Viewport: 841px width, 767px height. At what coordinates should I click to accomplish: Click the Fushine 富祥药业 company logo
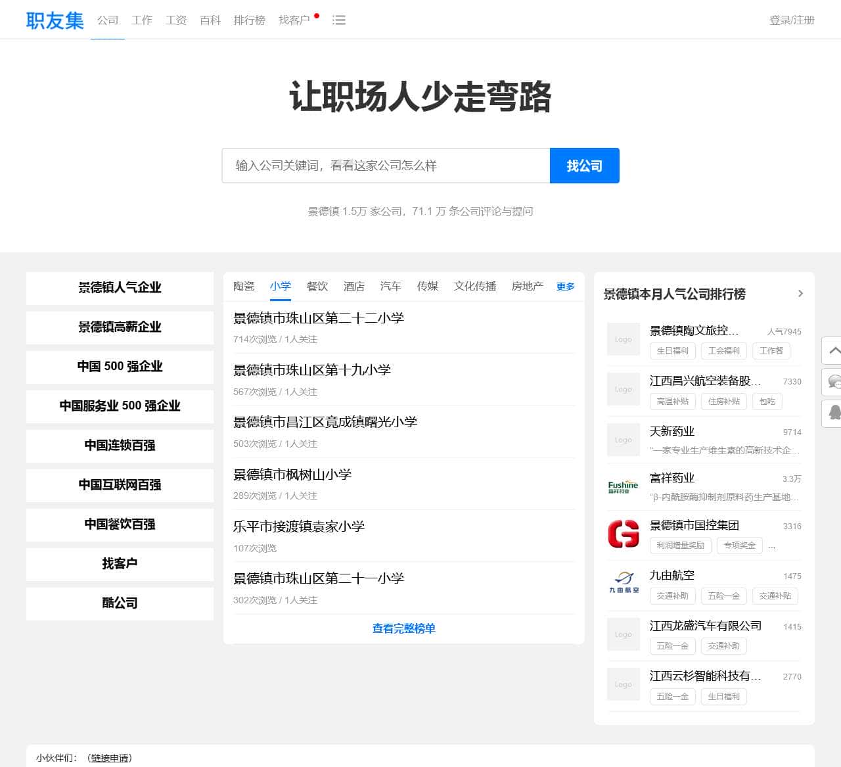click(623, 486)
